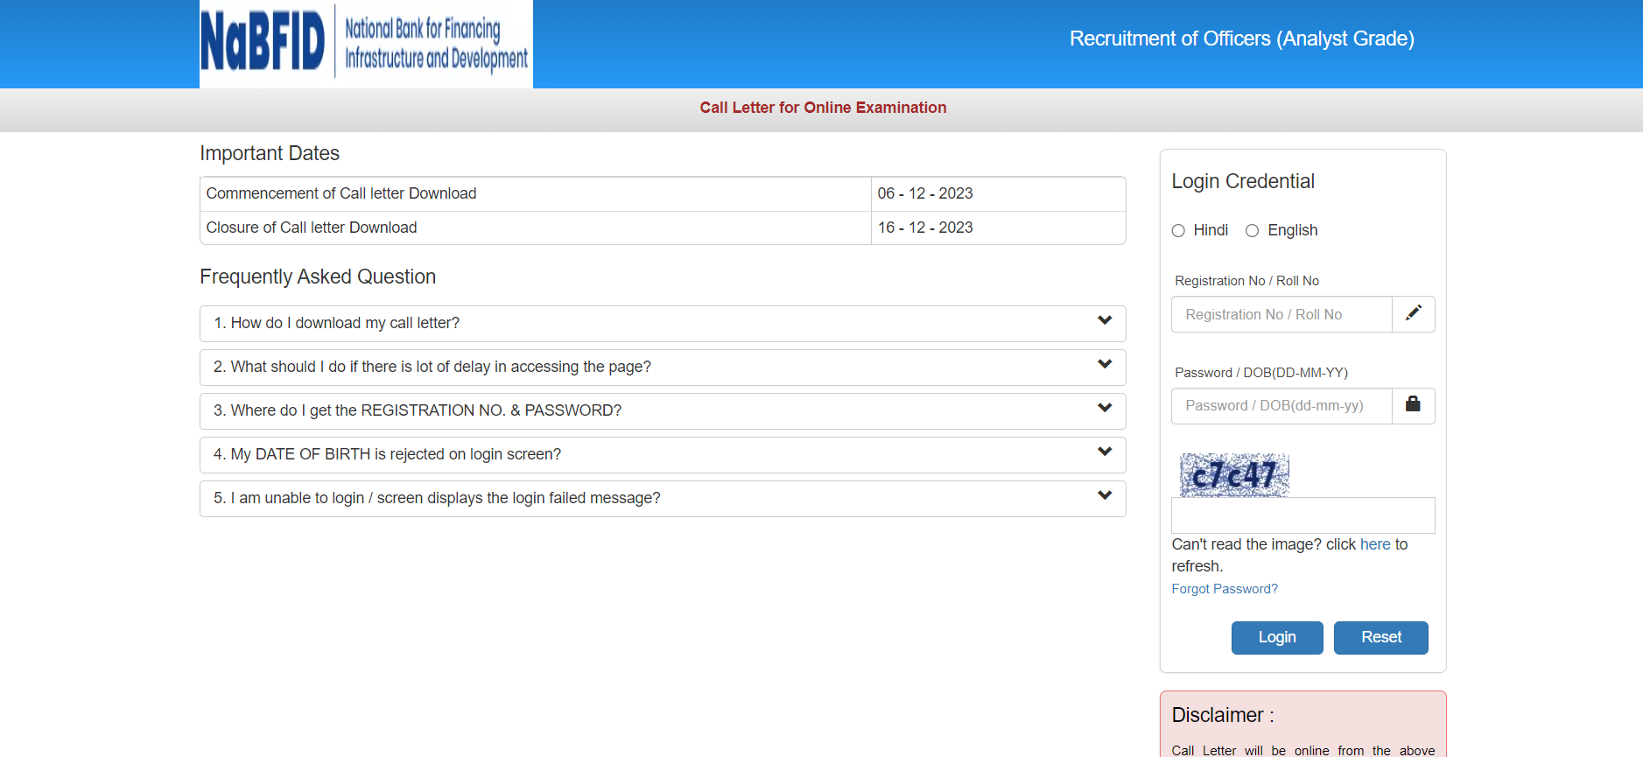Expand the Date of Birth rejected FAQ
The width and height of the screenshot is (1643, 757).
click(x=387, y=454)
